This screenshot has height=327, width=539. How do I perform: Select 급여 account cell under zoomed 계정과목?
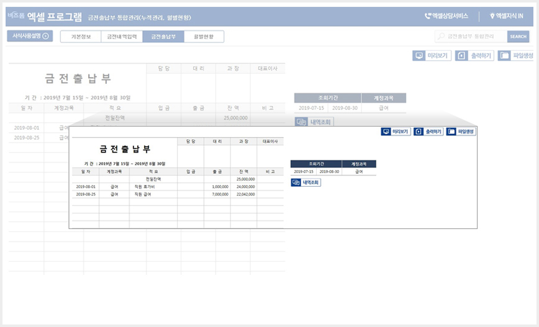click(x=359, y=171)
